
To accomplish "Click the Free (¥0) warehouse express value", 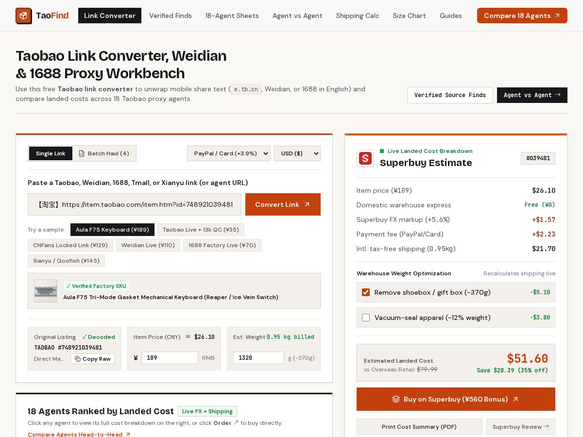I will [x=540, y=205].
